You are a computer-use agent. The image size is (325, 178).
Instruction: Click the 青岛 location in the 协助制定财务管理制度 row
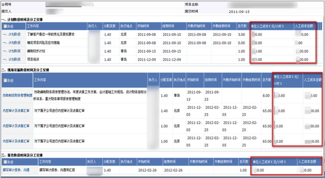pyautogui.click(x=177, y=96)
